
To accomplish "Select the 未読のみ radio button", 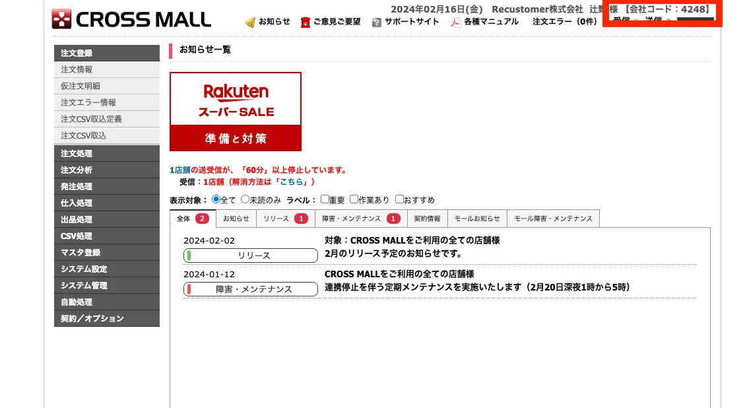I will pos(245,199).
